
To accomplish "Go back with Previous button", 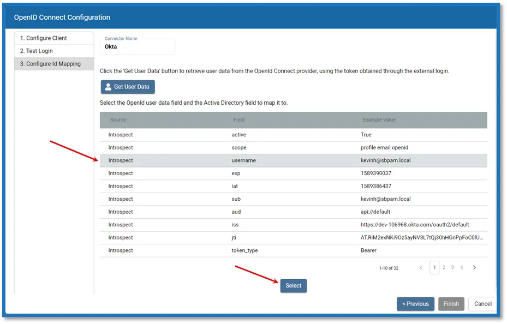I will pyautogui.click(x=415, y=304).
